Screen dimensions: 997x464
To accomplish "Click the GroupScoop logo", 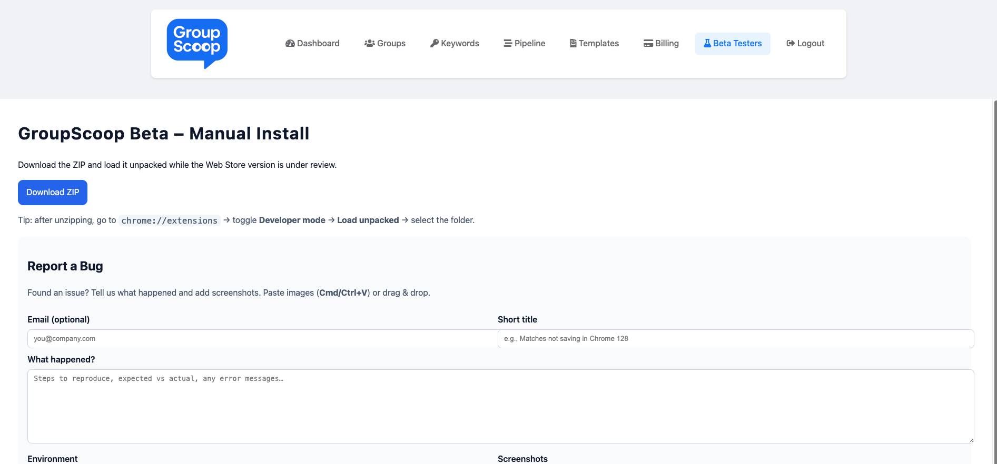I will pos(197,44).
